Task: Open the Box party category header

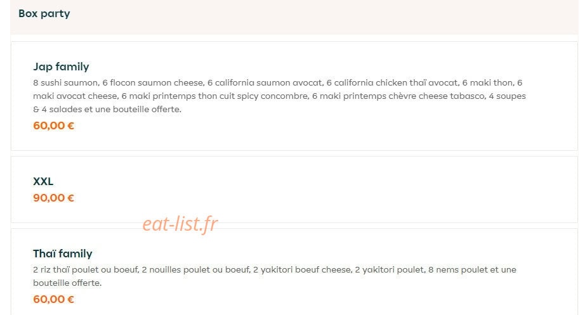Action: (44, 14)
